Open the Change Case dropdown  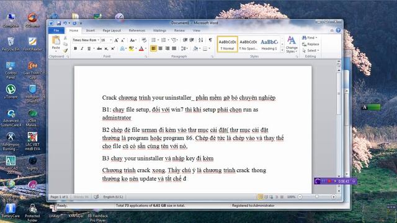[133, 40]
